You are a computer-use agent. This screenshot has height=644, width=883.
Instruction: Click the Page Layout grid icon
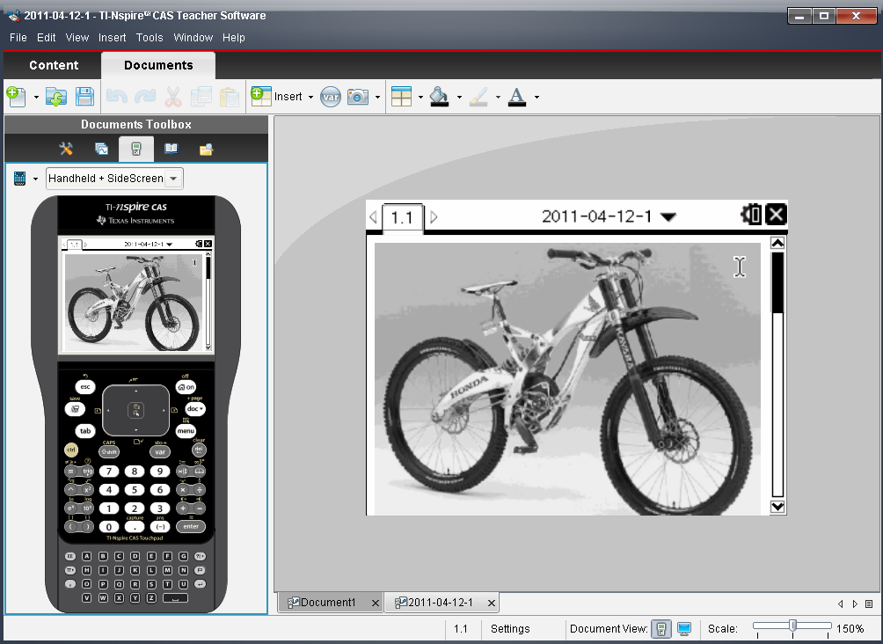coord(402,97)
